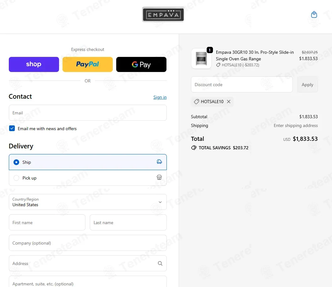Image resolution: width=332 pixels, height=287 pixels.
Task: Click the product title Empava 30GR10
Action: [255, 56]
